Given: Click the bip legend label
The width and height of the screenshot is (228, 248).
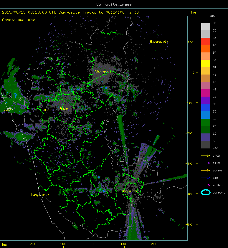Looking at the screenshot, I should click(x=215, y=178).
